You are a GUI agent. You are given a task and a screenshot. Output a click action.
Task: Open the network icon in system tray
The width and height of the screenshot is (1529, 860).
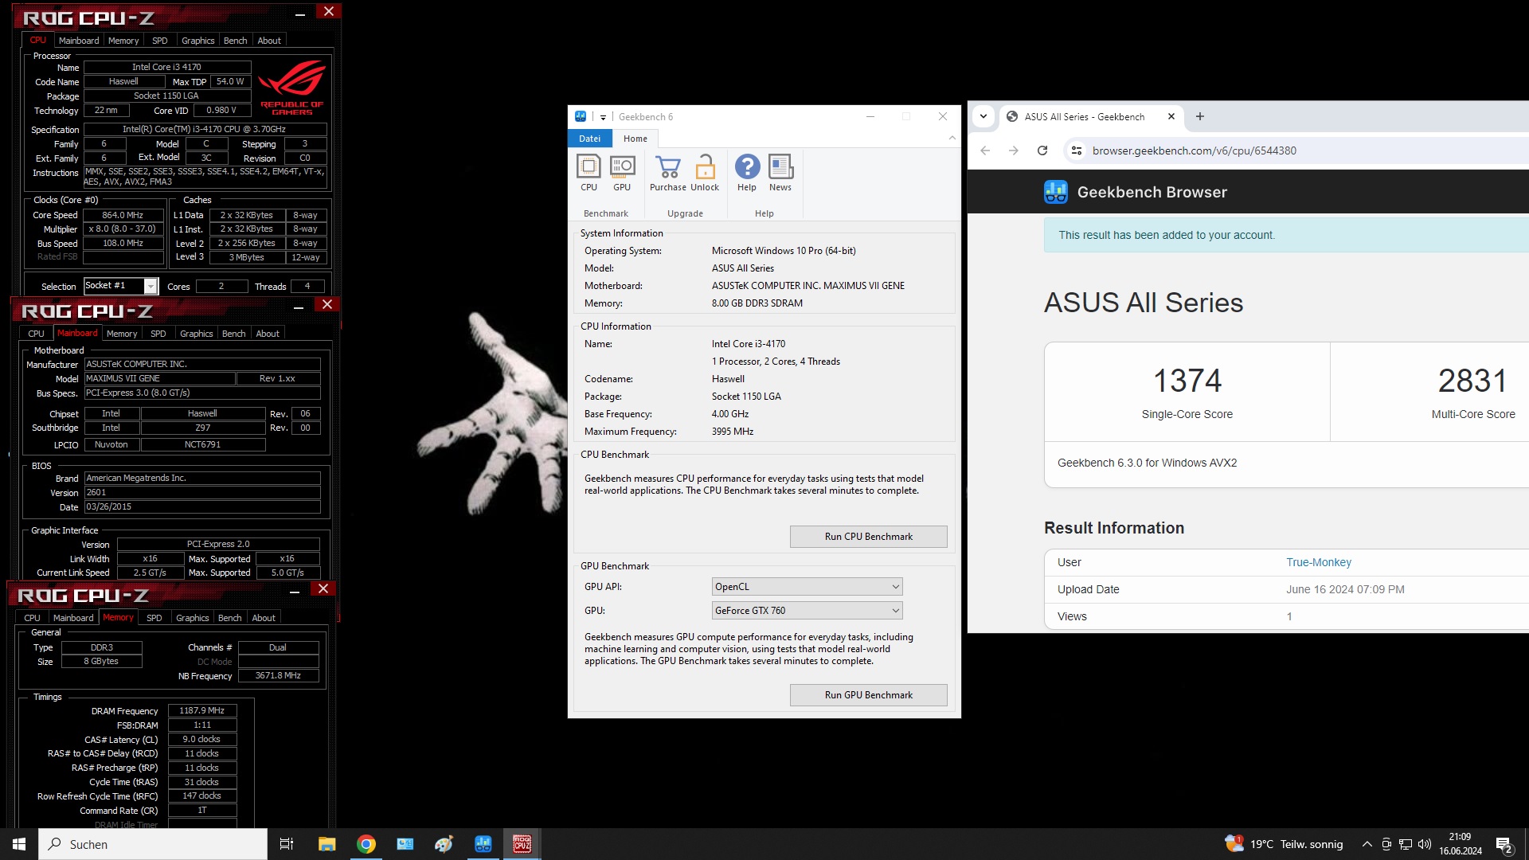tap(1406, 844)
